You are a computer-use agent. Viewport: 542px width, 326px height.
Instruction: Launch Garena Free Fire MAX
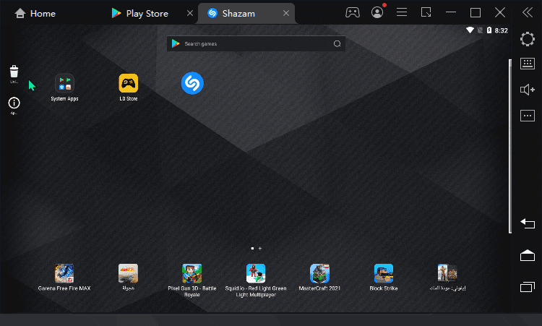pyautogui.click(x=64, y=273)
